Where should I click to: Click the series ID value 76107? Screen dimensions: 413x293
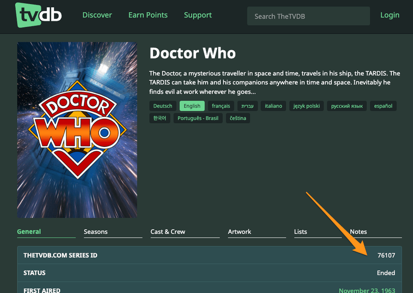coord(386,255)
